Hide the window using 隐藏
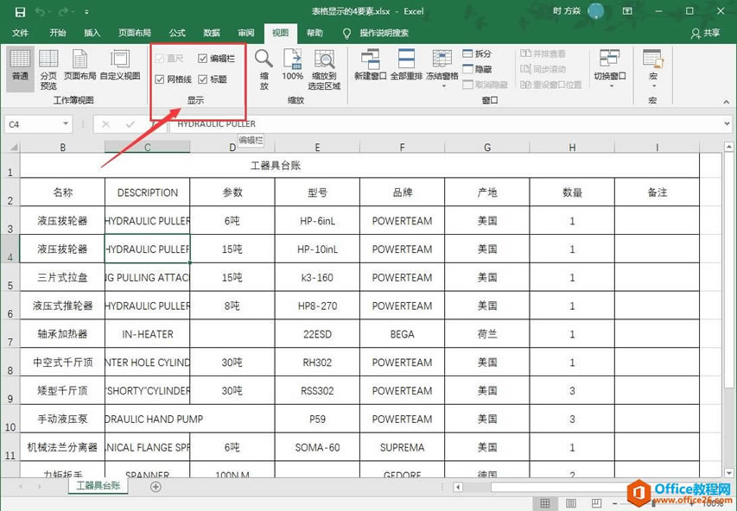This screenshot has width=737, height=511. point(473,70)
